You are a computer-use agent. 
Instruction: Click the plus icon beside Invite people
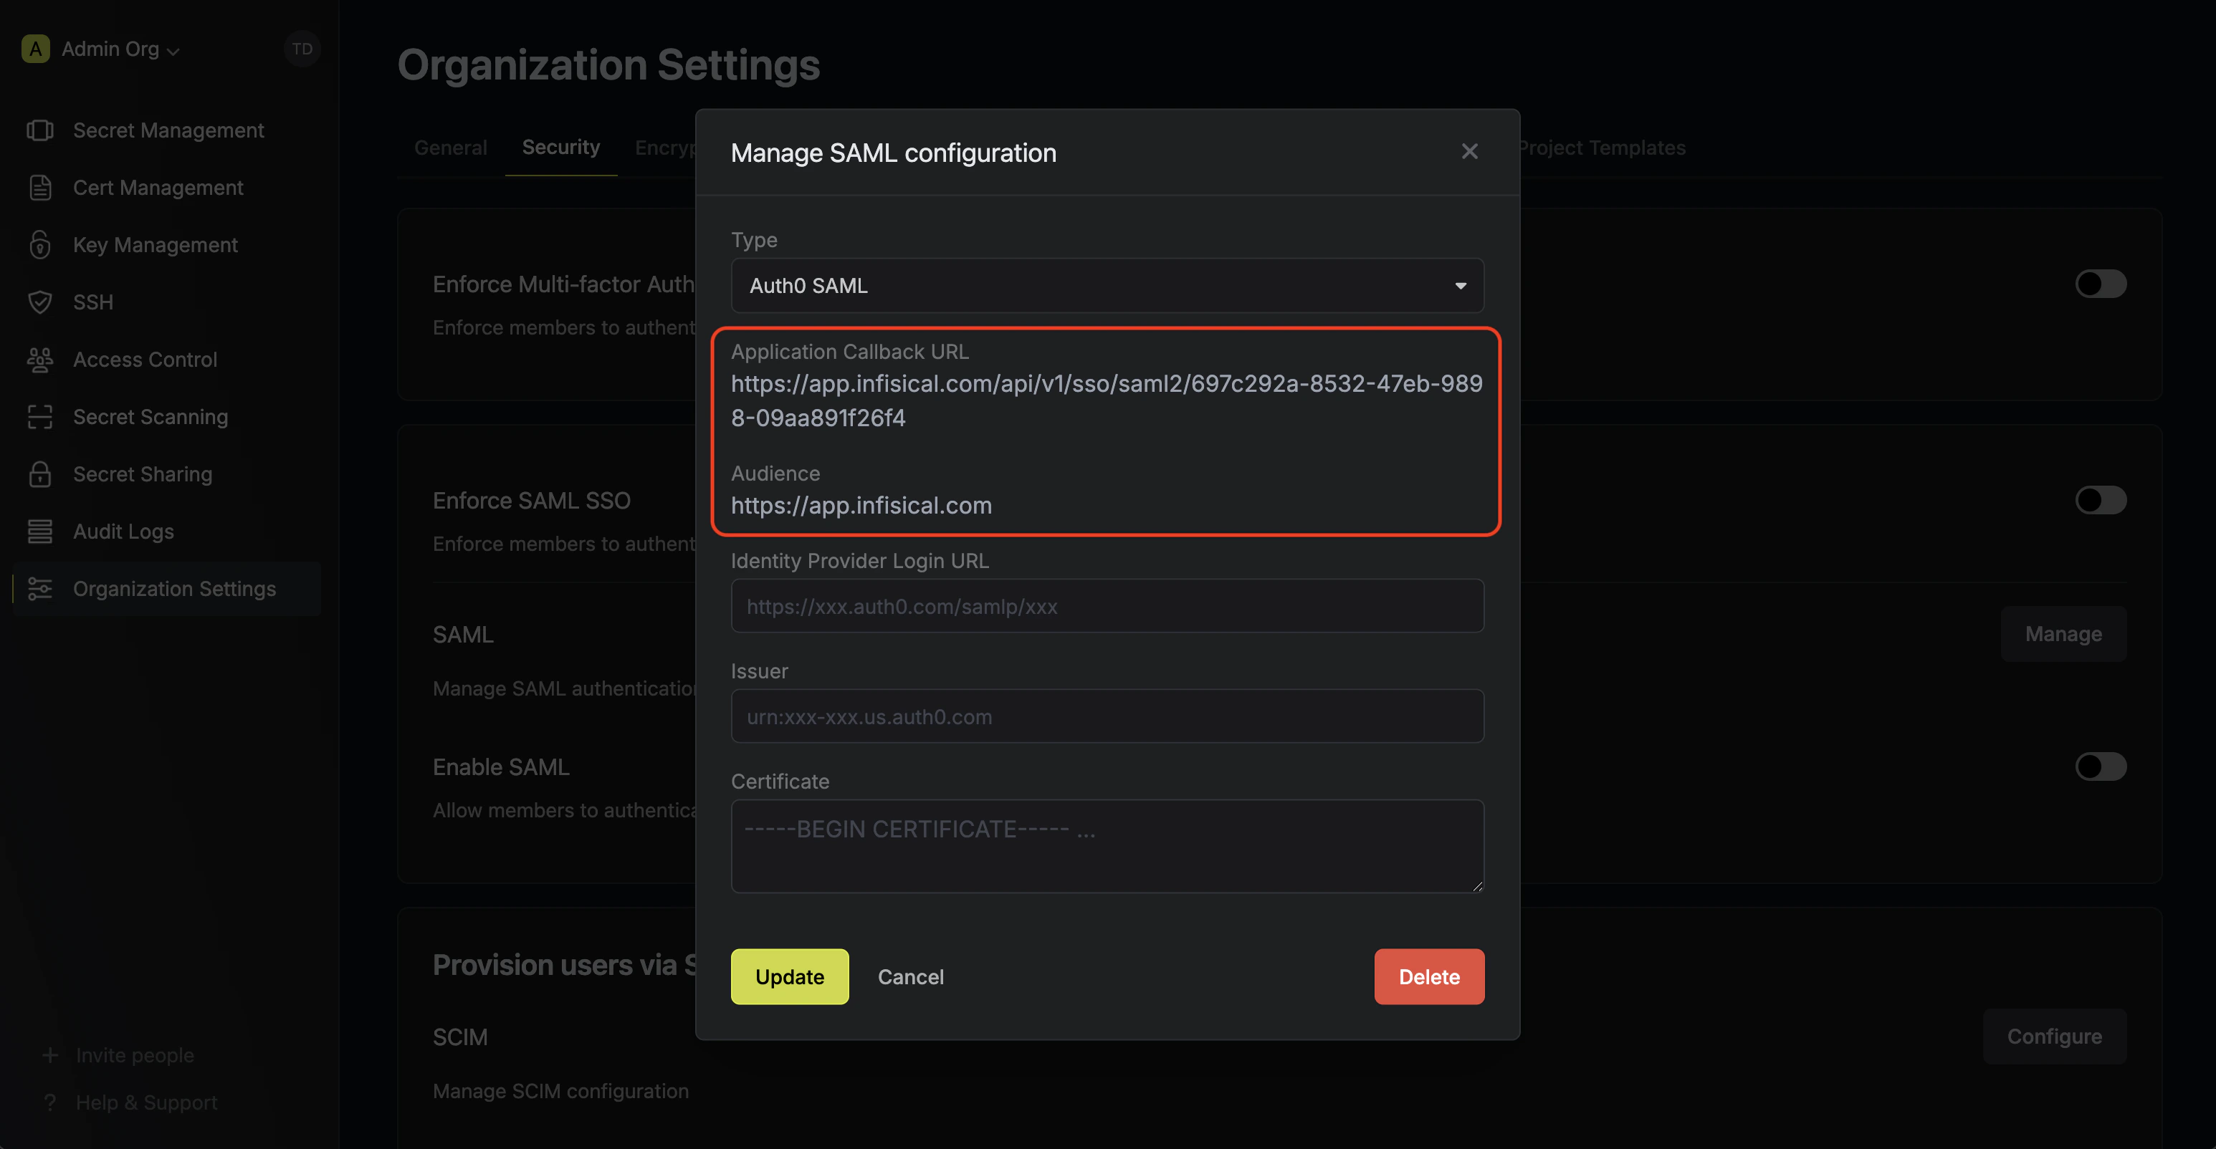click(x=50, y=1055)
